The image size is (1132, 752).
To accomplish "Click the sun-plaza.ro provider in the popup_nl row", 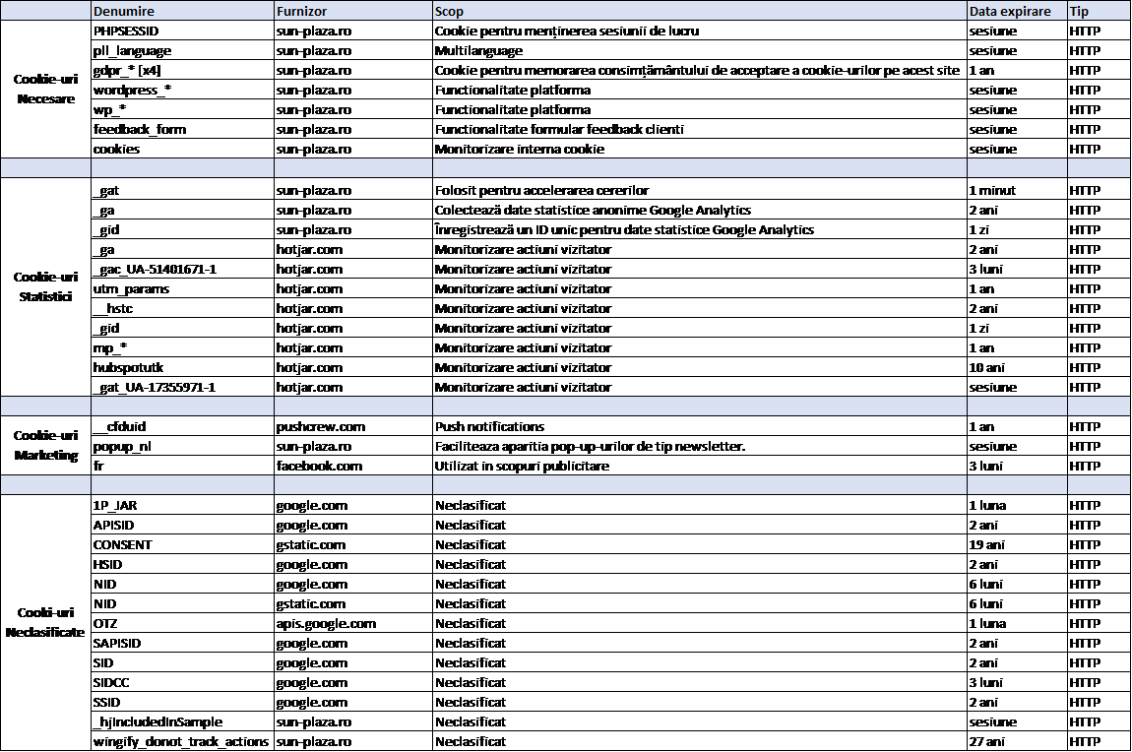I will [x=353, y=446].
